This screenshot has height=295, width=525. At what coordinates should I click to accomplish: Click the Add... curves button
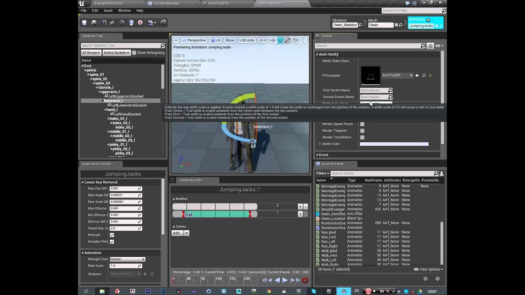pyautogui.click(x=177, y=233)
